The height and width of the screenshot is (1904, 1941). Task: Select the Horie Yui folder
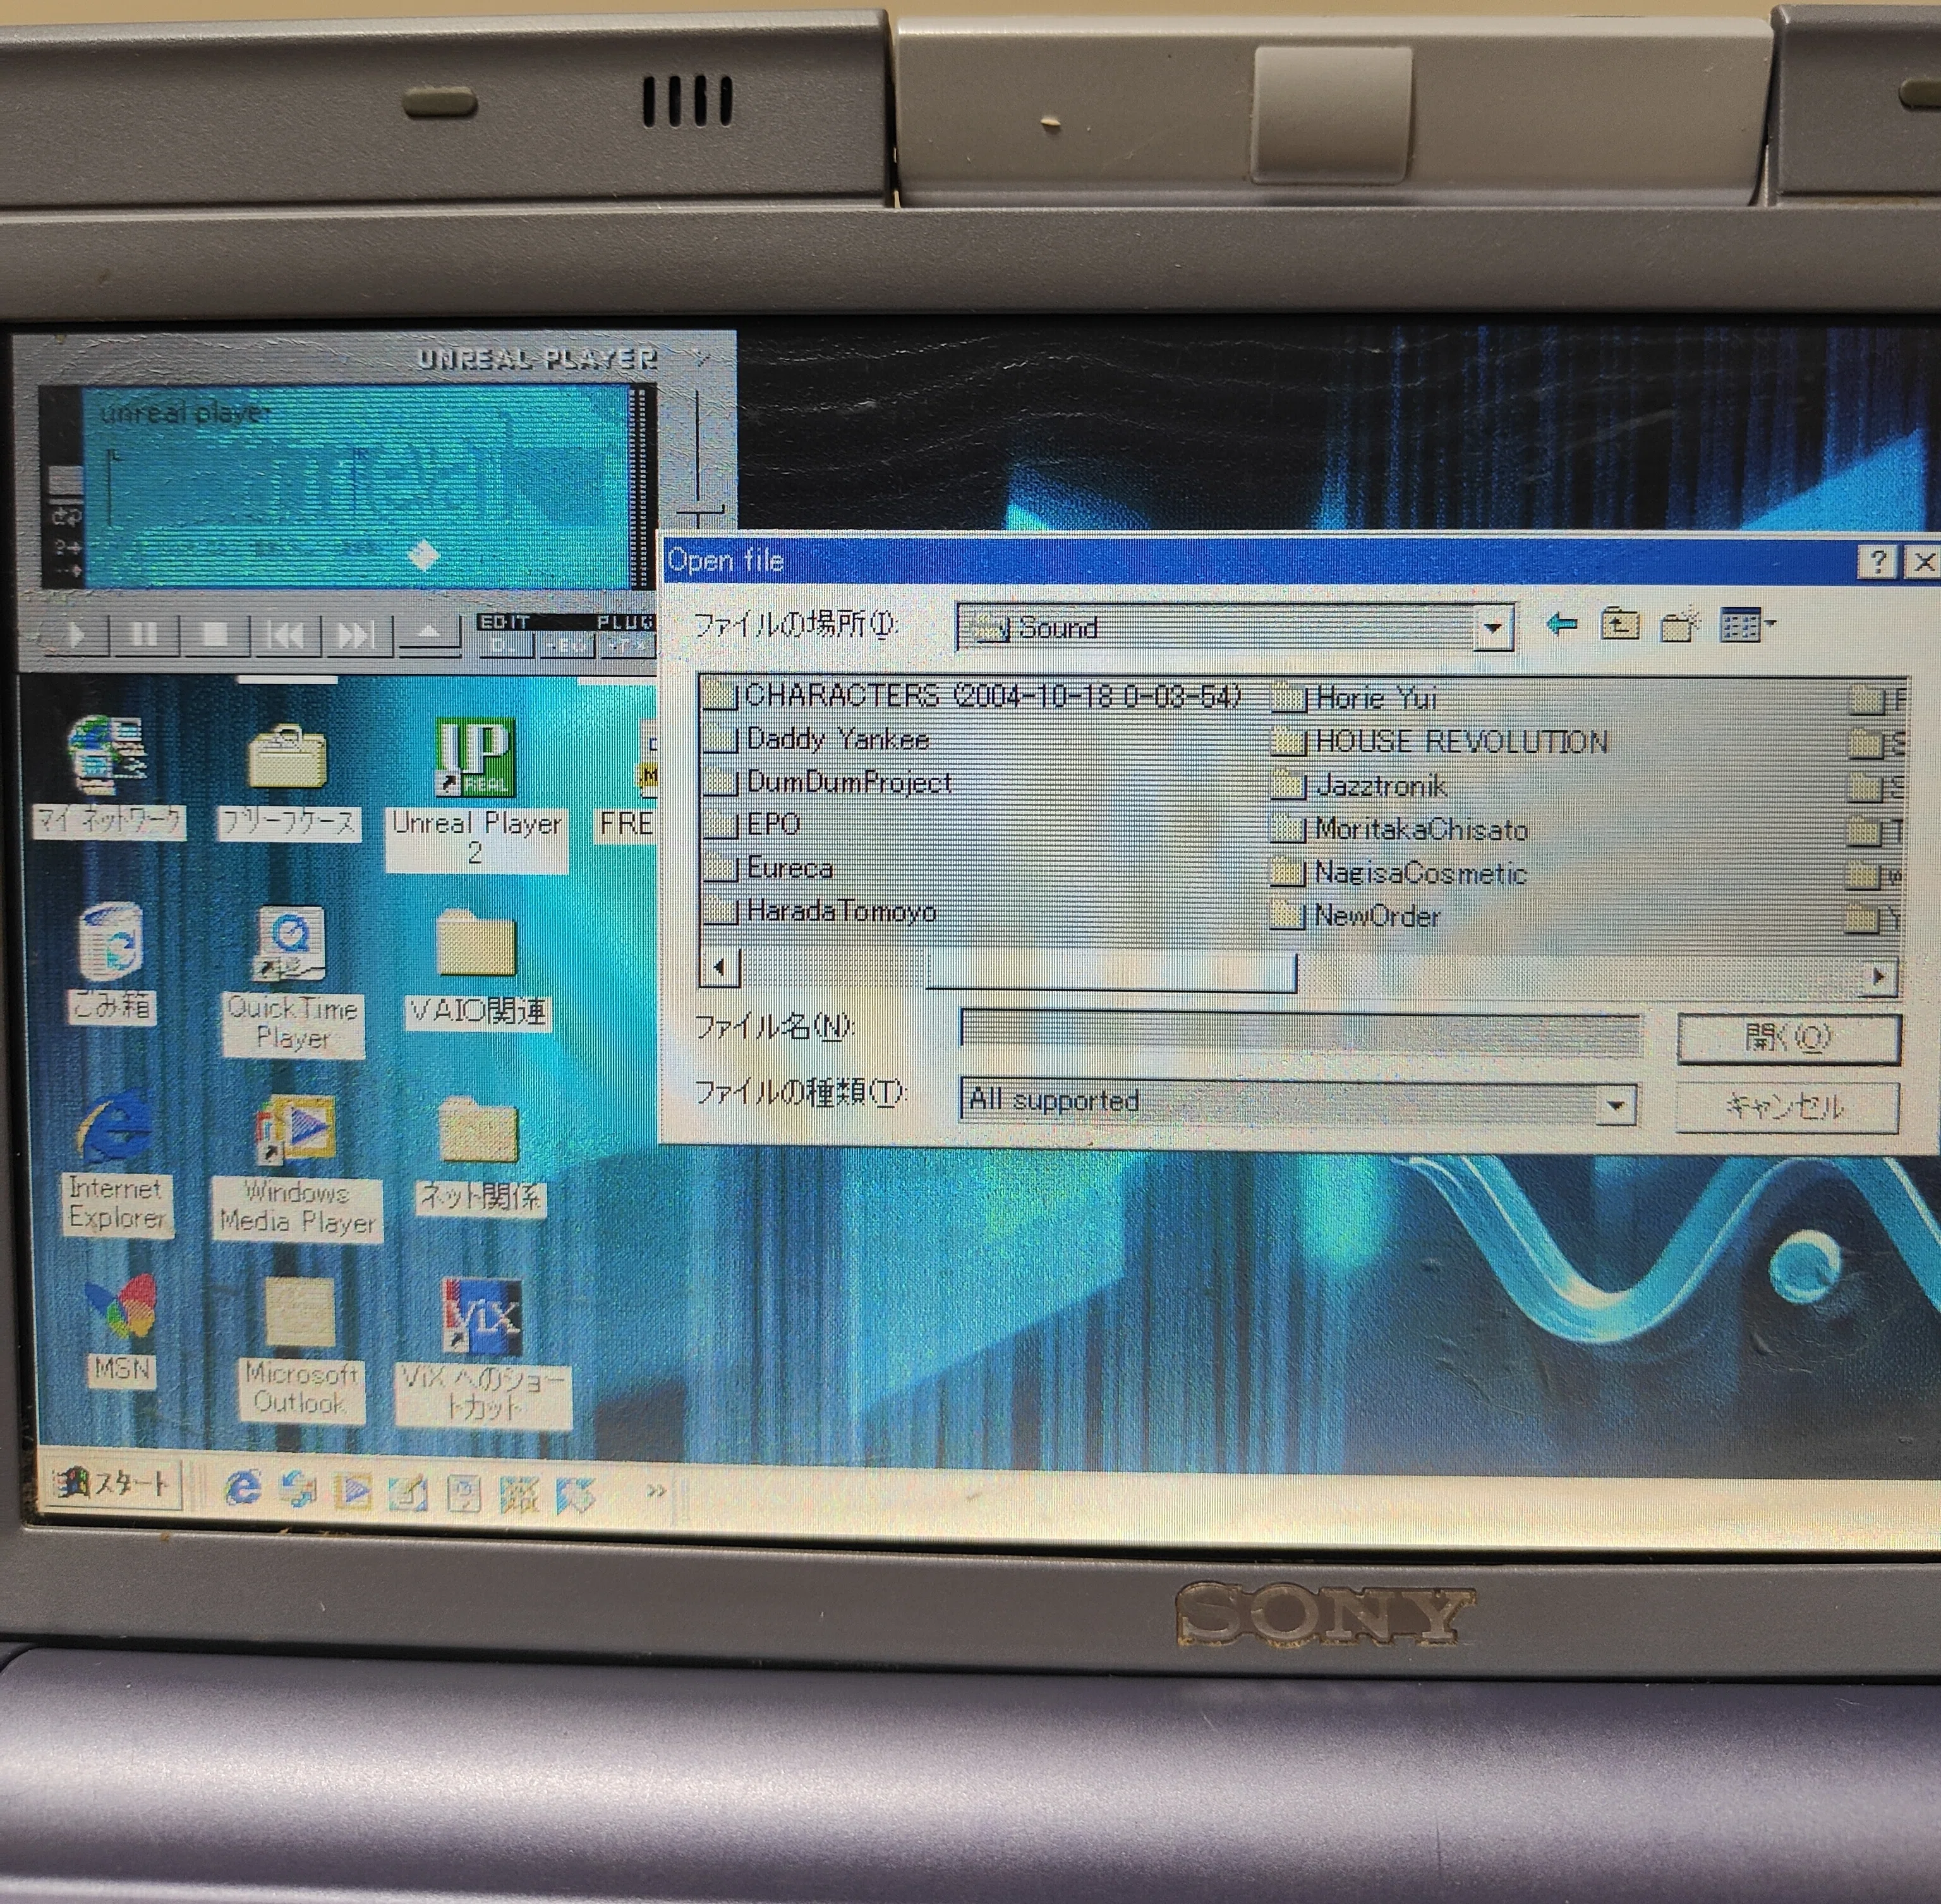1355,698
